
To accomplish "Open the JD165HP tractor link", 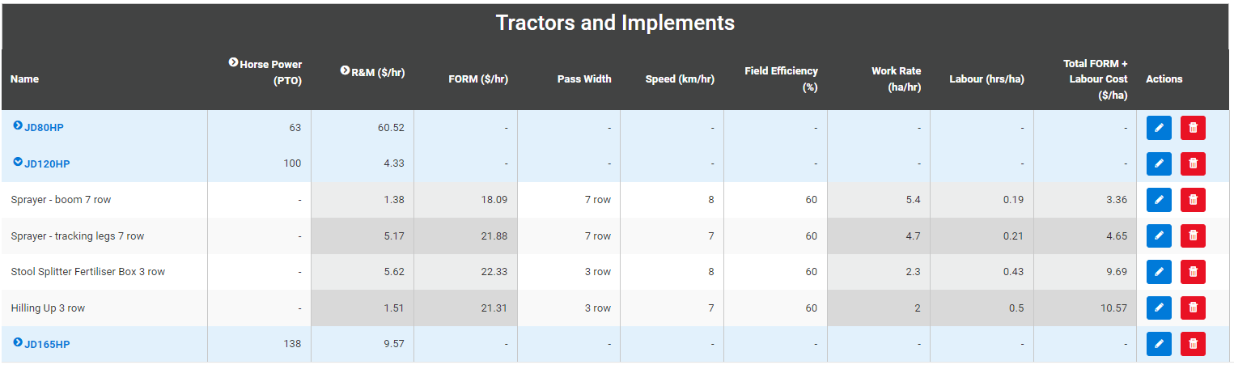I will click(x=47, y=345).
